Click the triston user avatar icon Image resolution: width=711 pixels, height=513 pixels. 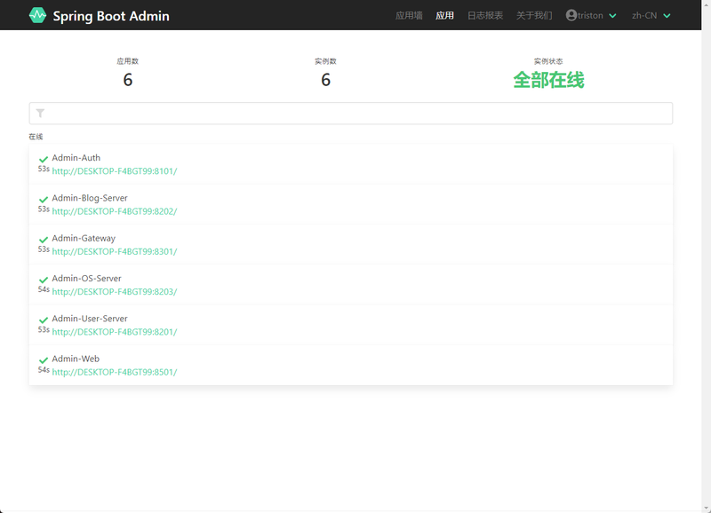(571, 15)
